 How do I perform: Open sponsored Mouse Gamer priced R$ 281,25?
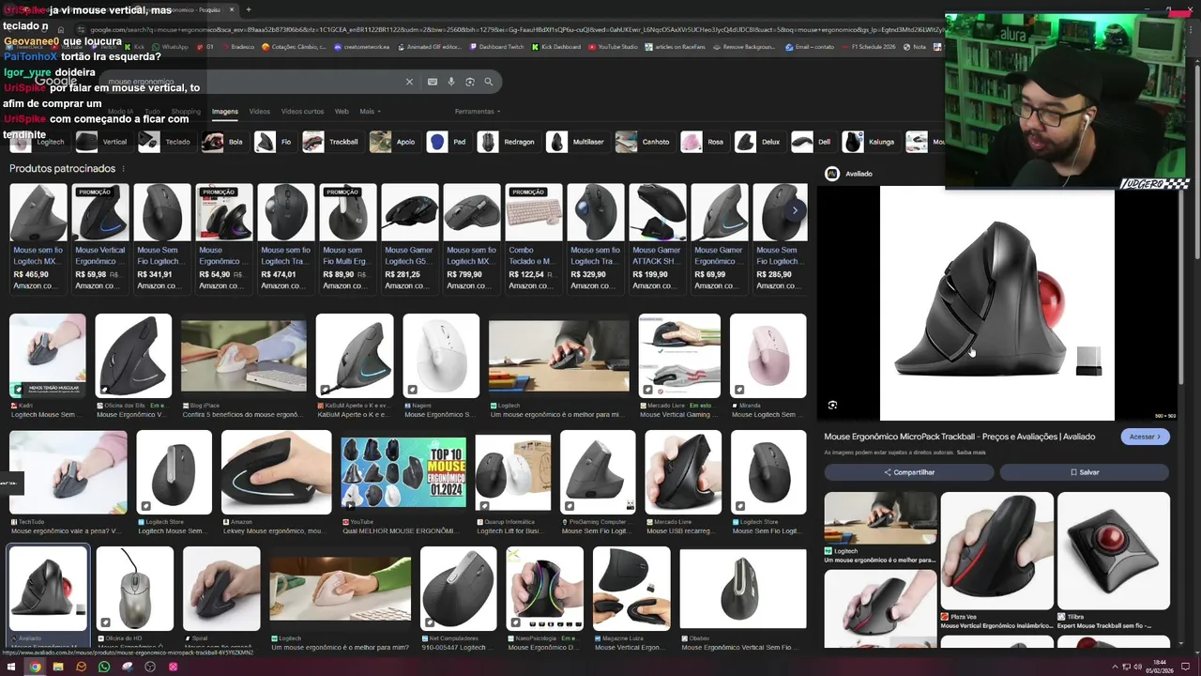tap(410, 238)
